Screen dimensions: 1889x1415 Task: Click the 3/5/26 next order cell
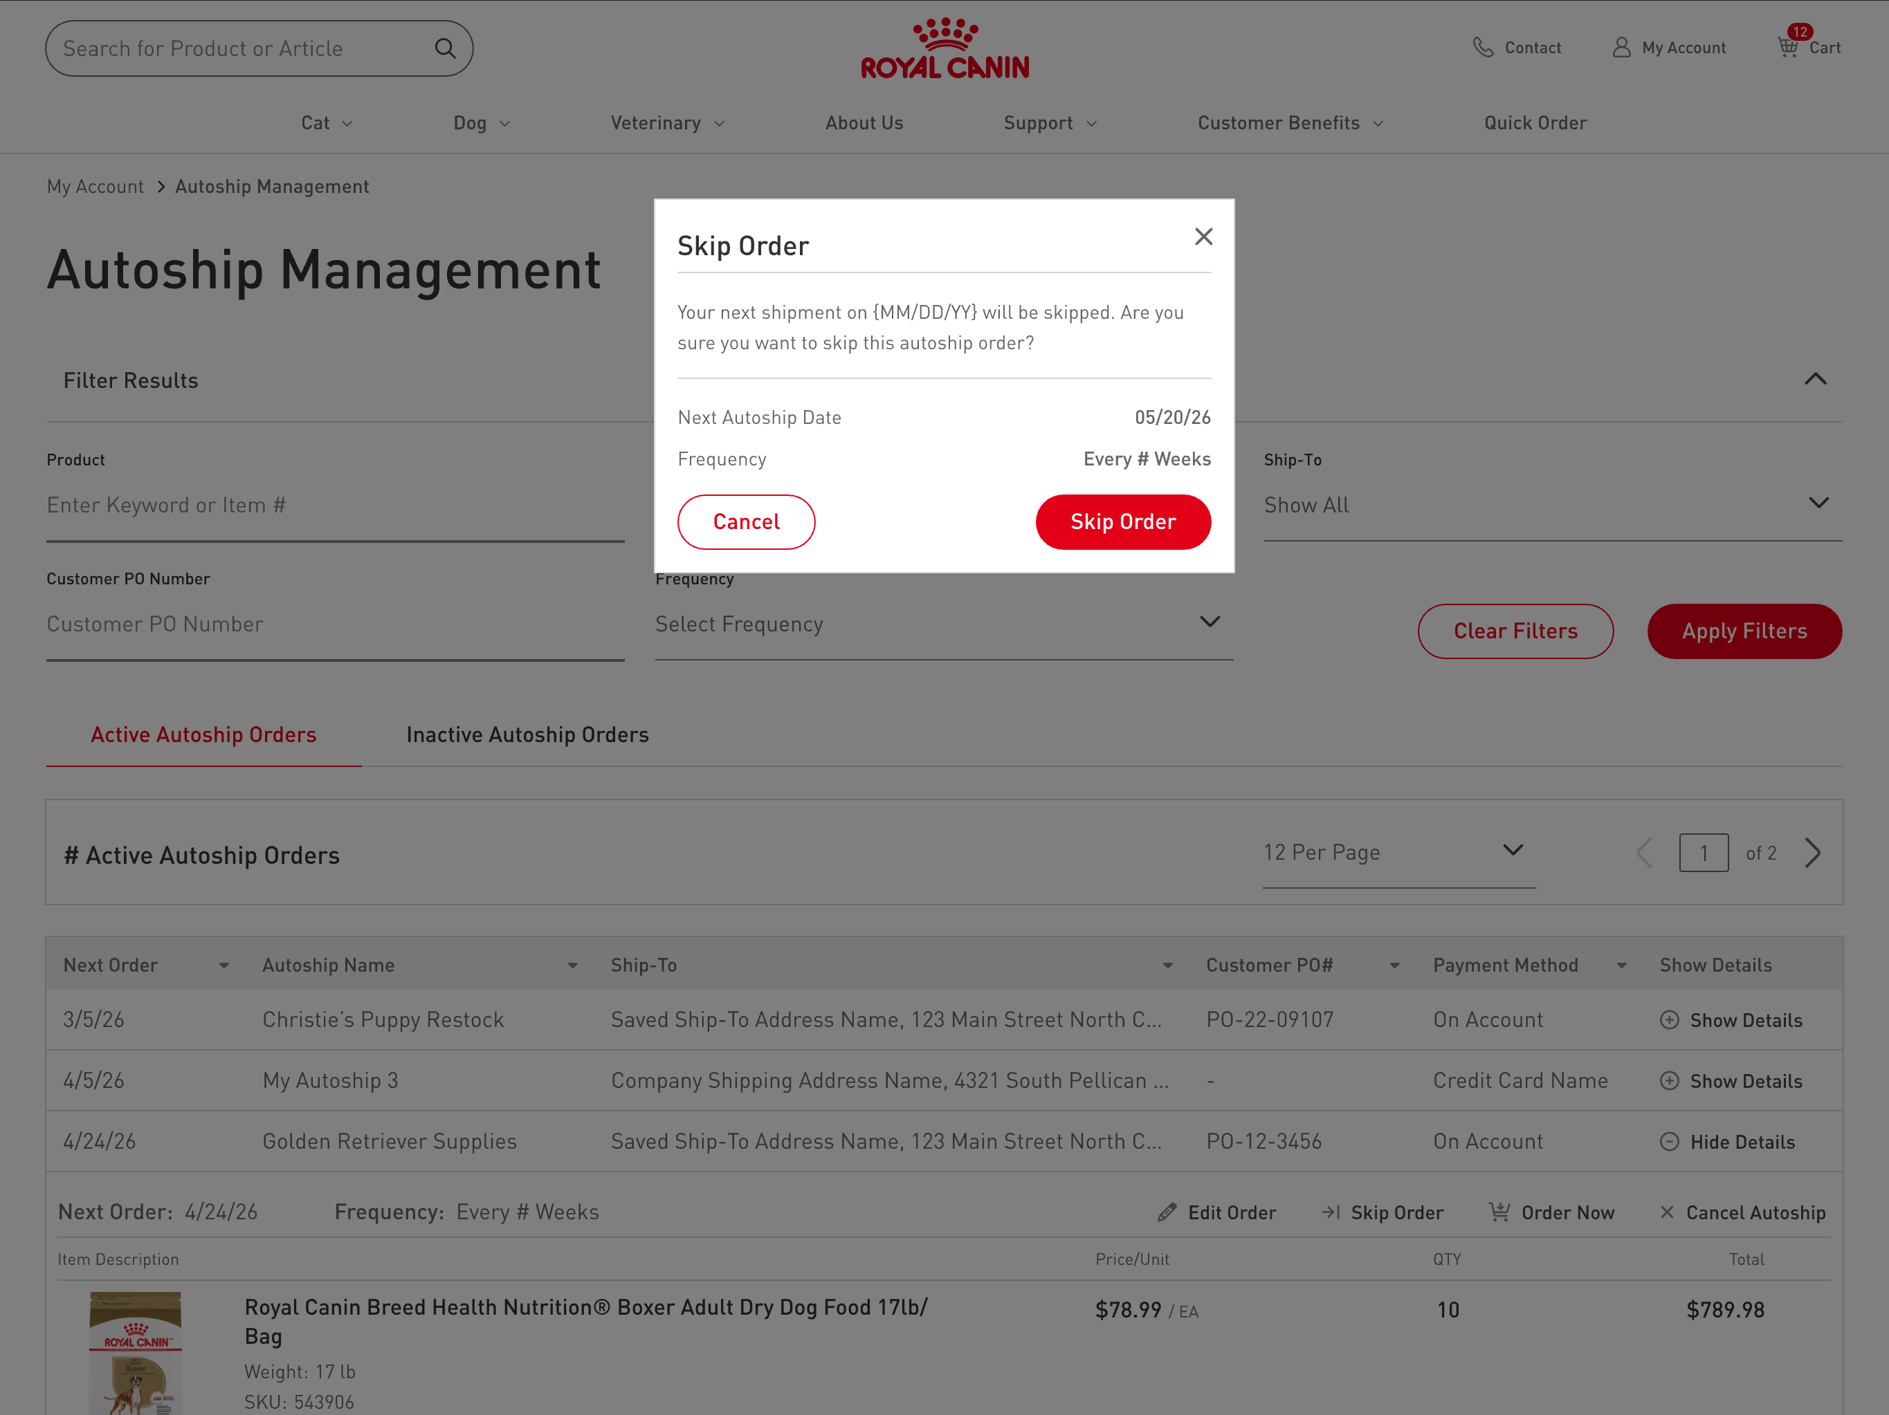93,1019
